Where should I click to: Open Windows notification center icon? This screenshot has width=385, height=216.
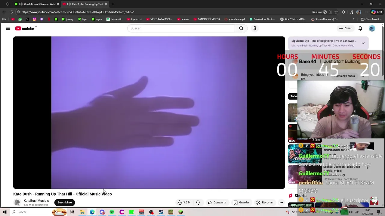tap(379, 212)
